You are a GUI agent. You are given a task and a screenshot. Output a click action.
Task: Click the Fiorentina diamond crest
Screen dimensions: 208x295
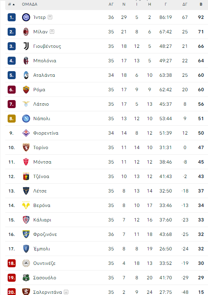point(26,133)
